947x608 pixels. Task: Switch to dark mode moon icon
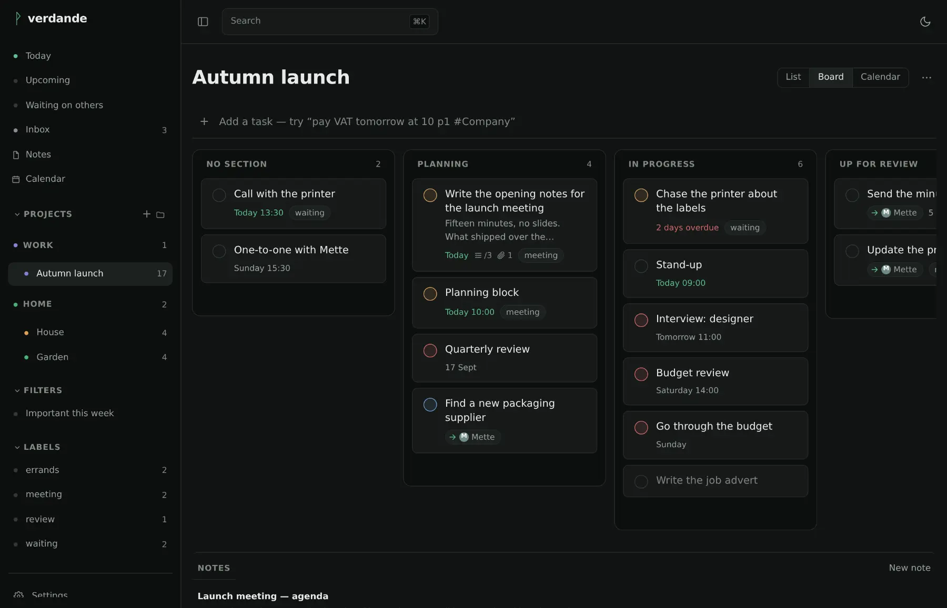point(925,22)
